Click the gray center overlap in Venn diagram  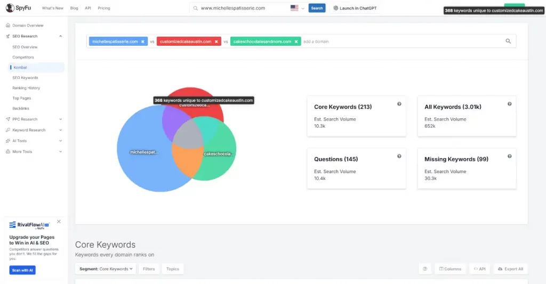188,135
